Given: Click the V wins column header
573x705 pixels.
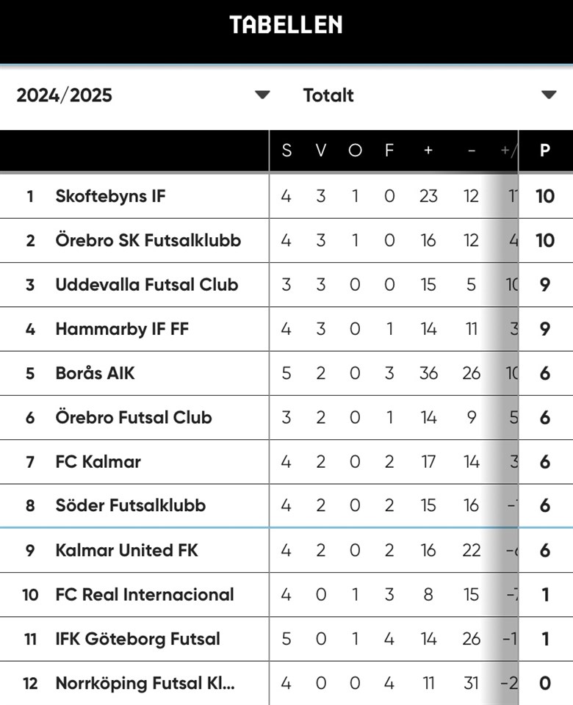Looking at the screenshot, I should [321, 151].
